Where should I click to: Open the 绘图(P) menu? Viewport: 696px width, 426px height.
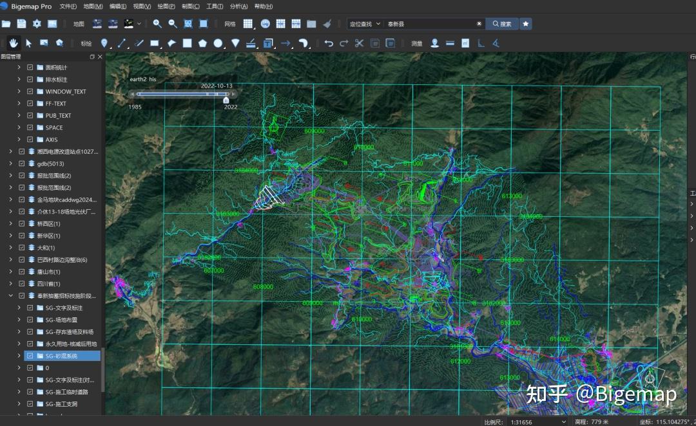coord(166,6)
